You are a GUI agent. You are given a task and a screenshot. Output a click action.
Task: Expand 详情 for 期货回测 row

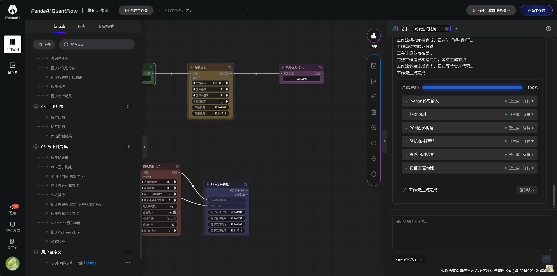pos(528,114)
